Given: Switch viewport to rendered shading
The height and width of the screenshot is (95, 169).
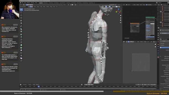Looking at the screenshot, I should 119,7.
